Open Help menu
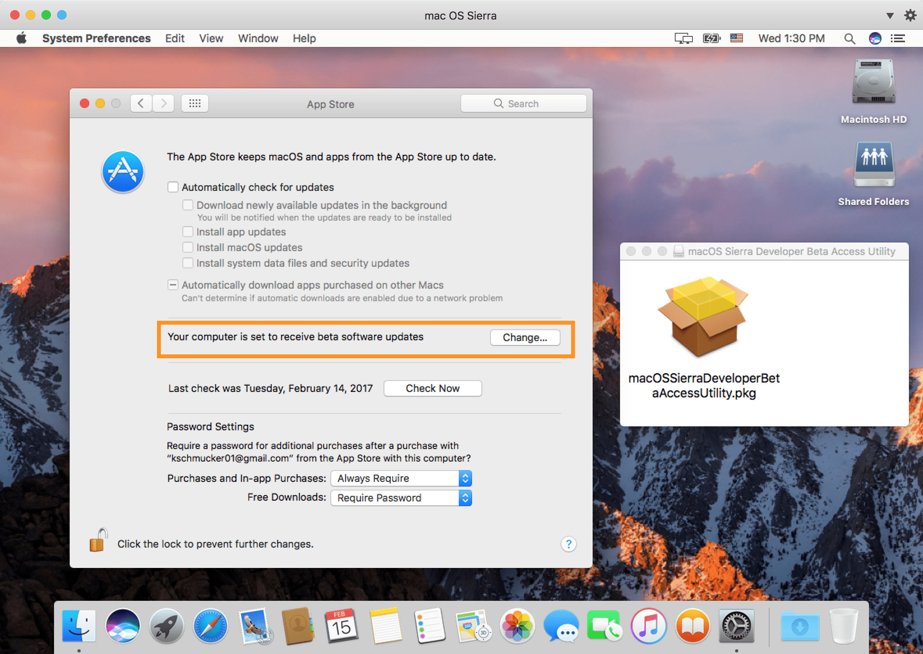This screenshot has width=923, height=654. 304,38
